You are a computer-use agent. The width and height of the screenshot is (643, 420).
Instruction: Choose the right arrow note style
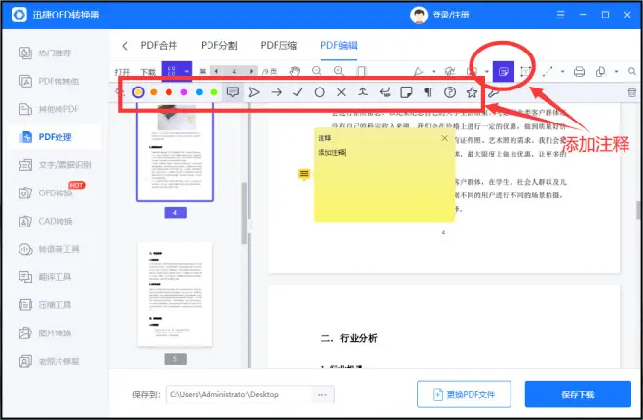277,92
